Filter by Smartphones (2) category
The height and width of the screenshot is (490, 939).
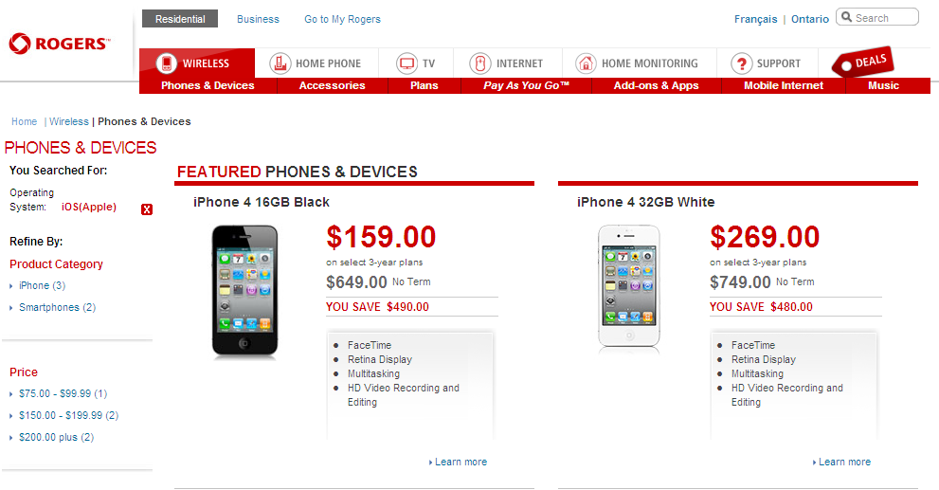pos(57,307)
